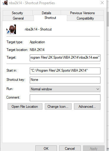Image resolution: width=109 pixels, height=151 pixels.
Task: Click the Open File Location button
Action: point(25,107)
